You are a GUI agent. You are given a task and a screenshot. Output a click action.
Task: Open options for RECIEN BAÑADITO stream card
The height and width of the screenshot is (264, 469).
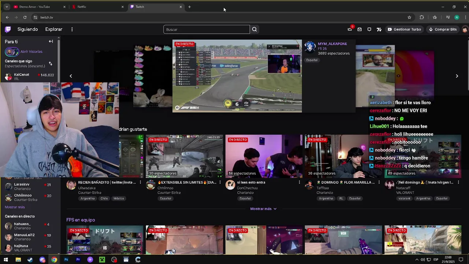140,182
